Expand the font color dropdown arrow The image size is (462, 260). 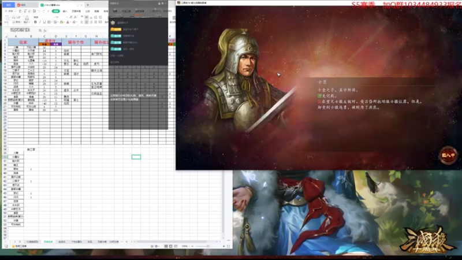(x=70, y=22)
